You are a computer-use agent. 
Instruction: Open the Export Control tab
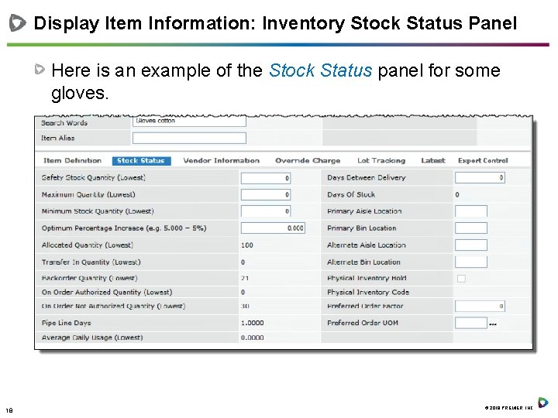483,161
